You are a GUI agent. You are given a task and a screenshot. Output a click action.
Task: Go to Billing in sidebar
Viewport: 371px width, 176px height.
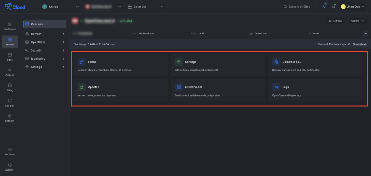pos(10,87)
